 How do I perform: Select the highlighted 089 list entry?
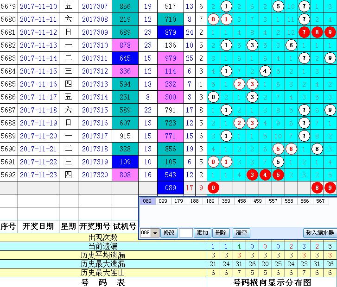click(147, 201)
